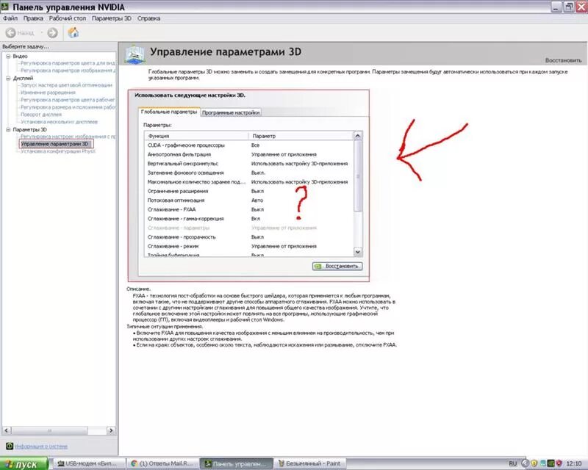Select the Анизотропная фильтрация row
The width and height of the screenshot is (588, 470).
[249, 154]
